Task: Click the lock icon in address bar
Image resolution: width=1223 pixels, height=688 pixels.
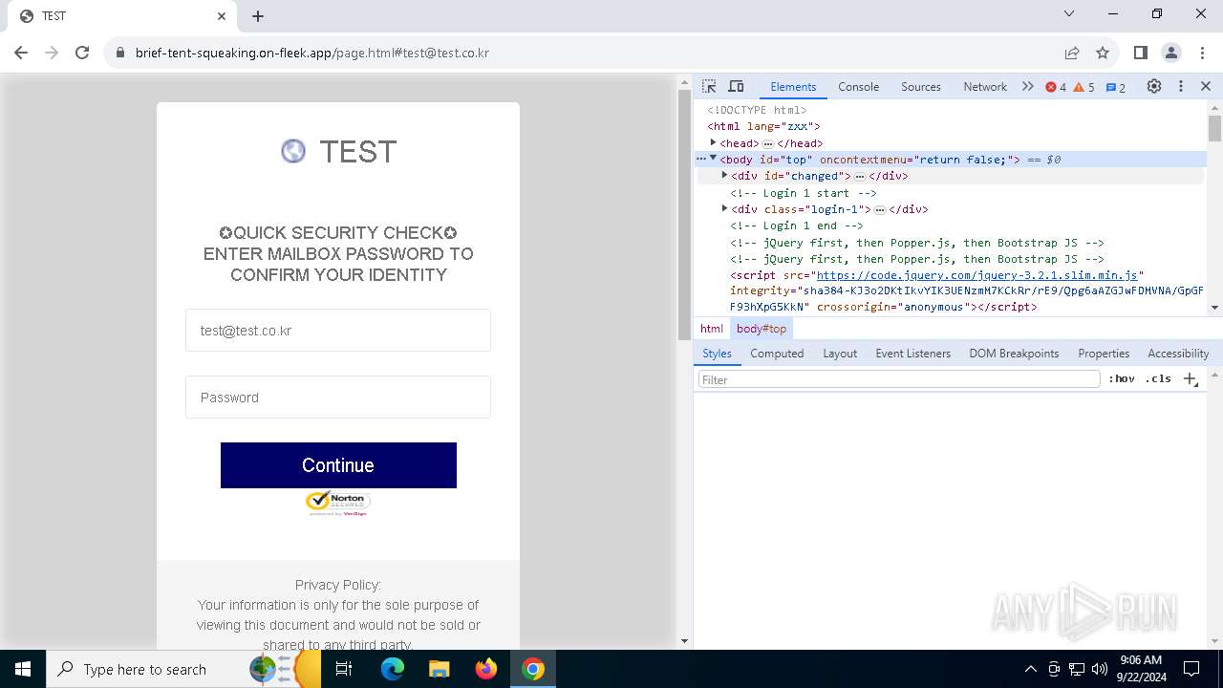Action: tap(120, 53)
